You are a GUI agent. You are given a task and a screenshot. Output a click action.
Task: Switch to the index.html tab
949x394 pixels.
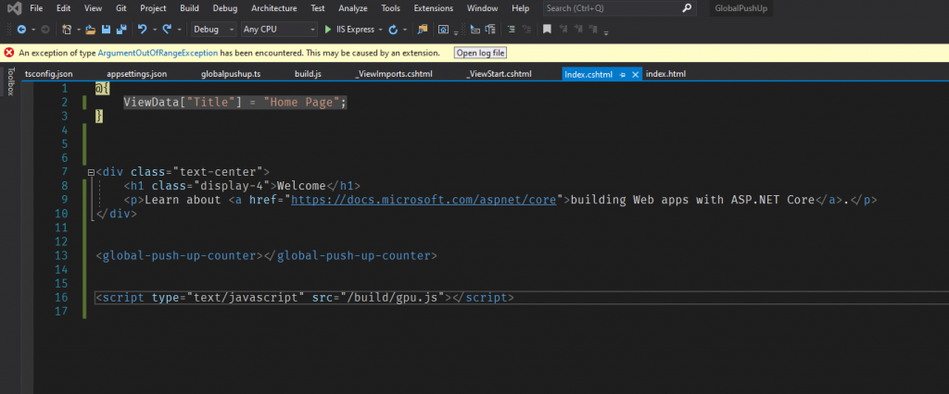pyautogui.click(x=665, y=74)
